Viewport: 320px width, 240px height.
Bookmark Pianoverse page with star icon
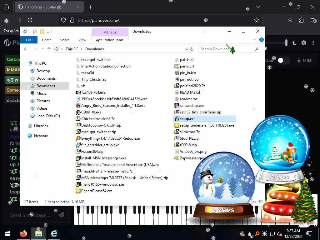click(x=257, y=20)
